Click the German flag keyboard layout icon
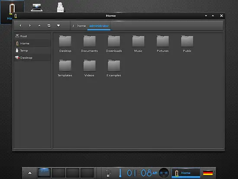Viewport: 238px width, 179px height. [208, 173]
